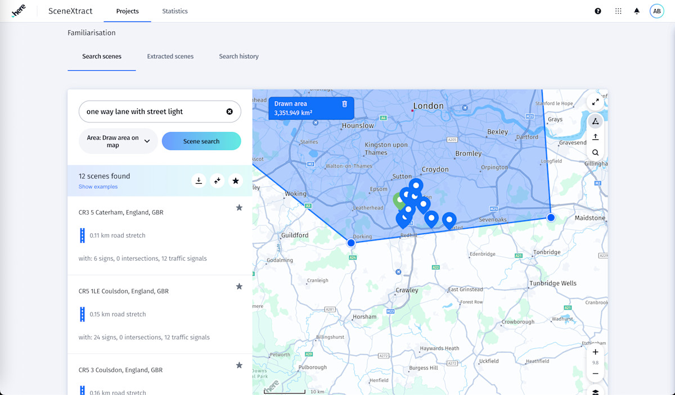This screenshot has width=675, height=395.
Task: Favorite all found scenes with star button
Action: [236, 180]
